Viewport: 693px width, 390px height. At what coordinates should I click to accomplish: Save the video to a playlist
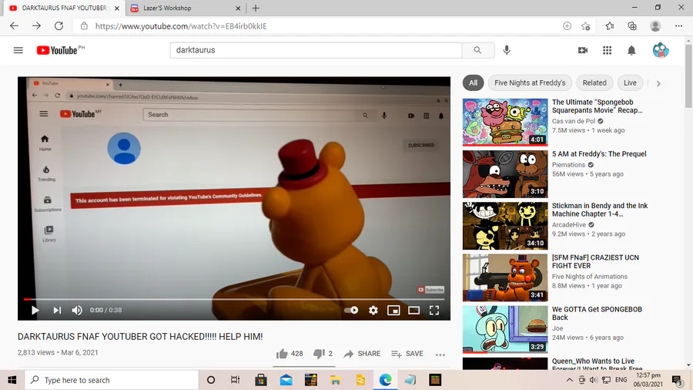click(x=407, y=354)
